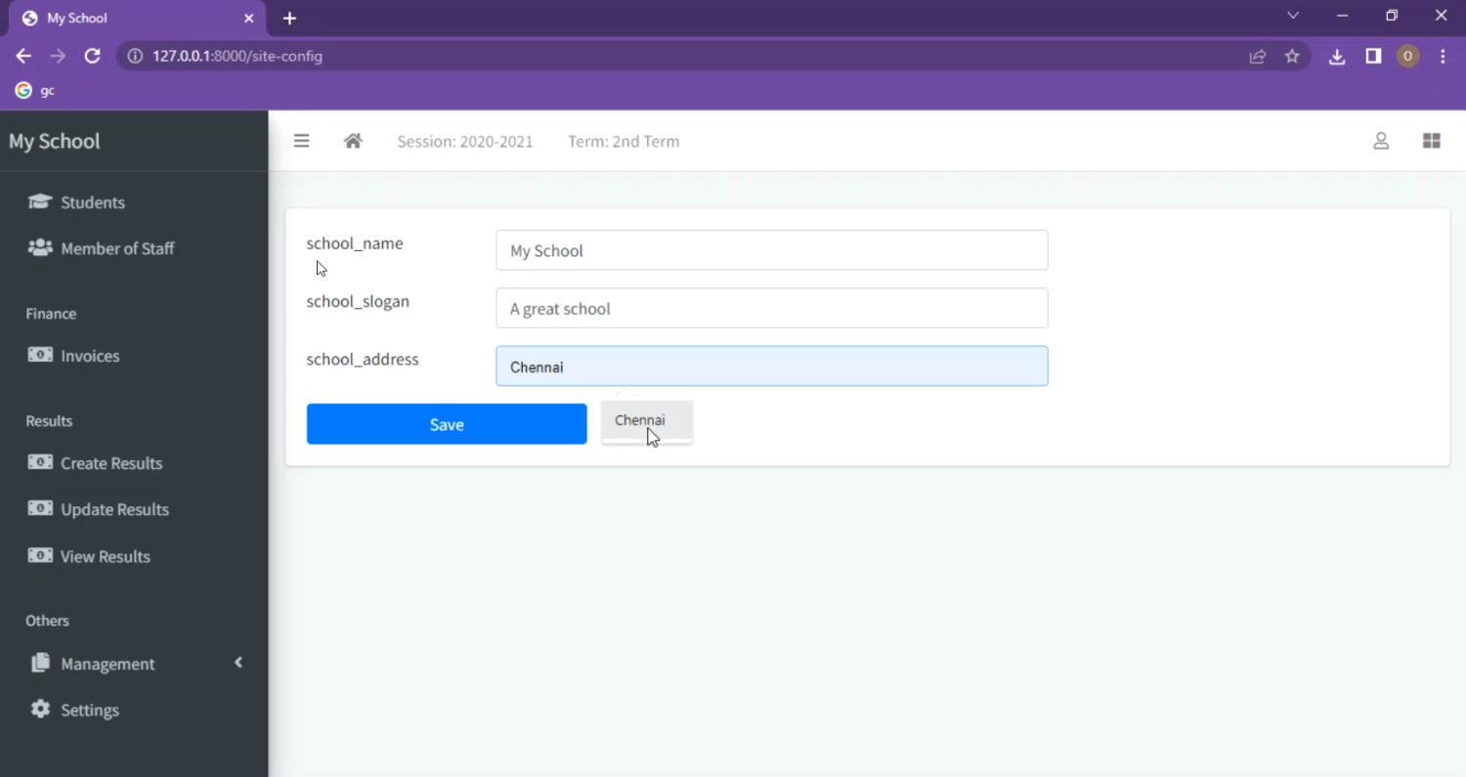This screenshot has width=1466, height=777.
Task: Toggle the sidebar with hamburger icon
Action: pos(301,141)
